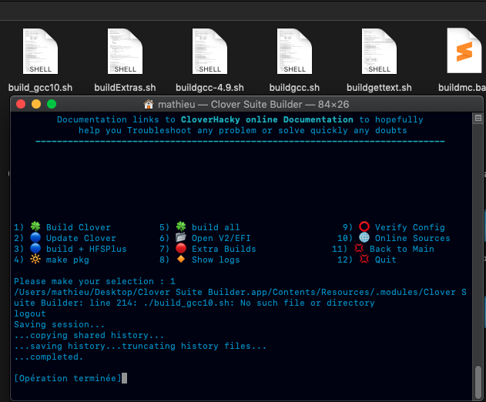This screenshot has width=486, height=402.
Task: Click the 'No such file or directory' error
Action: coord(307,303)
